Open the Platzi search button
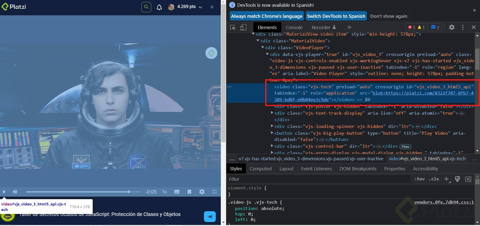Viewport: 480px width, 226px height. (146, 7)
